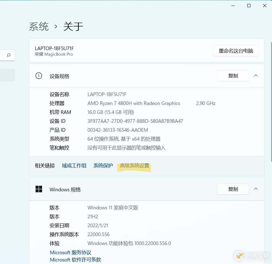272x264 pixels.
Task: Select the AMD Ryzen 7 4800H processor value
Action: click(134, 103)
